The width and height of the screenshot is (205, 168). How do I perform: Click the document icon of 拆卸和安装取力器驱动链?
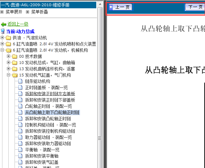pyautogui.click(x=20, y=143)
